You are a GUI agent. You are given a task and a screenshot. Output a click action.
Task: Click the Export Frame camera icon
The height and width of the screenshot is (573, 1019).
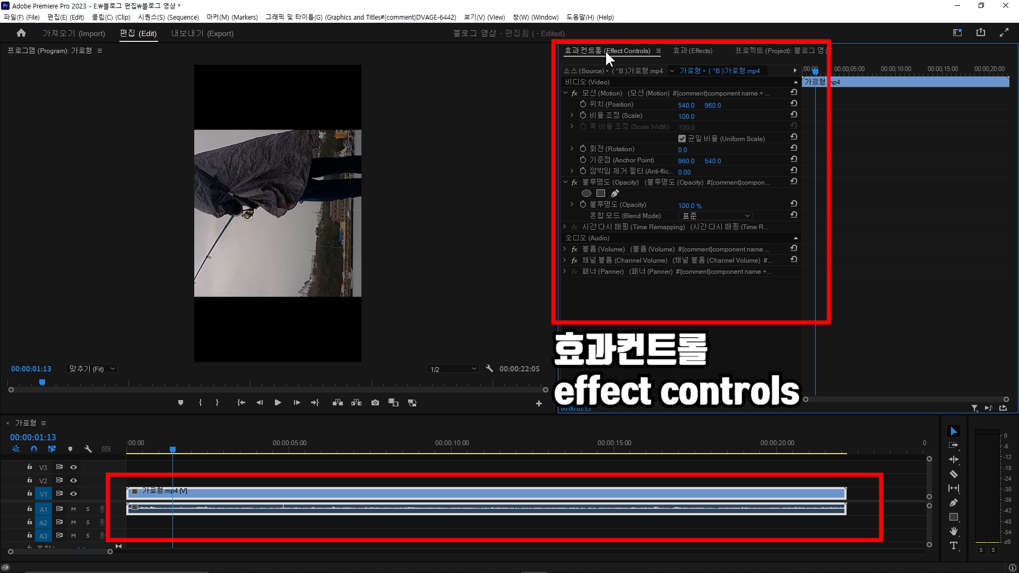[x=375, y=403]
